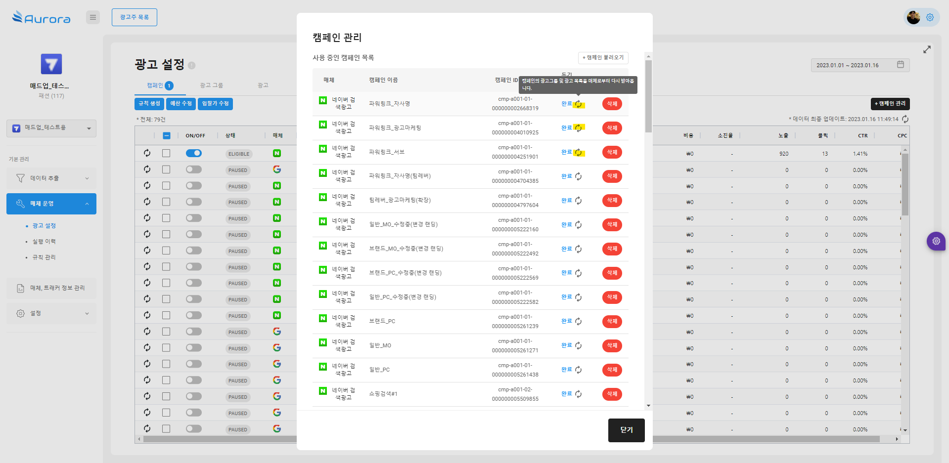Click the Aurora logo
Screen dimensions: 949x463
tap(42, 18)
